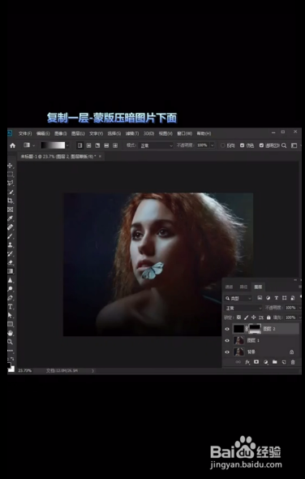Viewport: 305px width, 479px height.
Task: Open the layer blend mode 正常 dropdown
Action: 243,308
